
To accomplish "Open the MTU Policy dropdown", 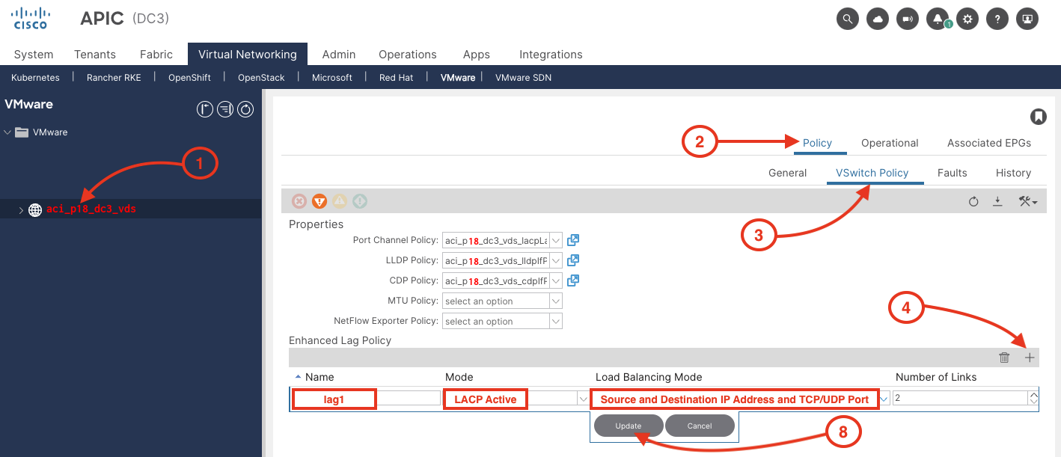I will [x=555, y=301].
